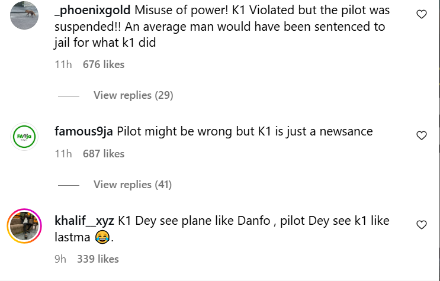This screenshot has width=440, height=281.
Task: Click the laughing emoji in khalif__xyz's comment
Action: (x=102, y=238)
